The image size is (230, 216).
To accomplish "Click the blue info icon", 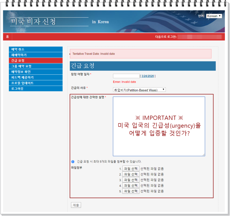I will click(x=73, y=162).
